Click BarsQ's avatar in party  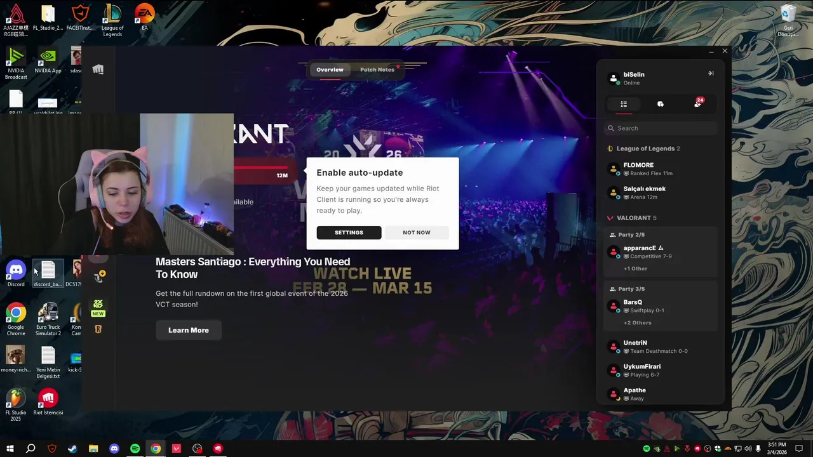pyautogui.click(x=614, y=306)
